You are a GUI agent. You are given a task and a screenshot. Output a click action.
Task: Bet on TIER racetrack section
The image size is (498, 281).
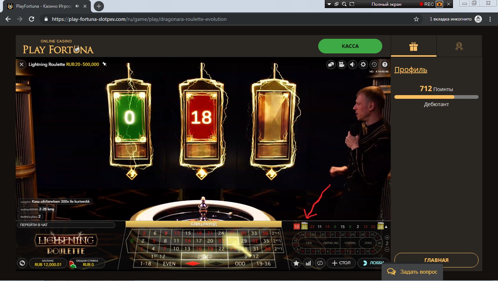coord(309,243)
